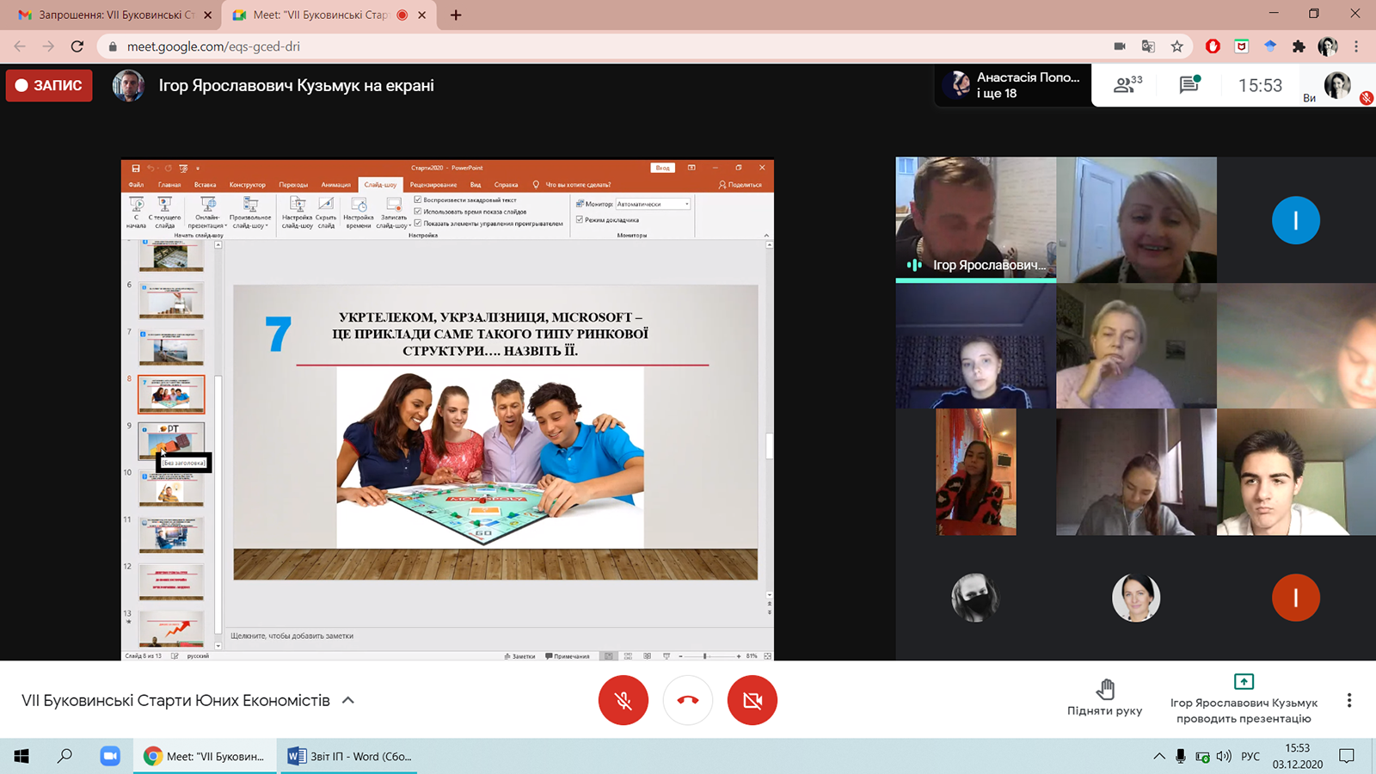Open the Chrome extensions puzzle icon
This screenshot has height=774, width=1376.
point(1299,46)
